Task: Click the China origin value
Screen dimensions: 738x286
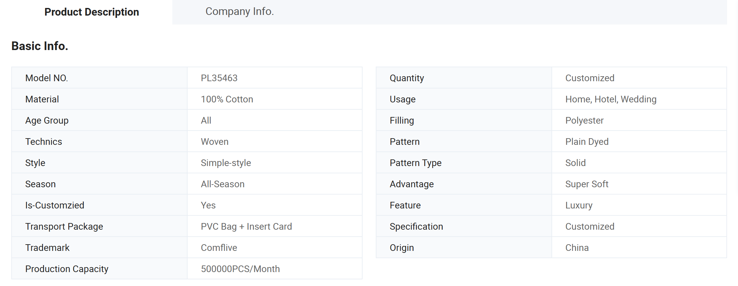Action: [577, 248]
